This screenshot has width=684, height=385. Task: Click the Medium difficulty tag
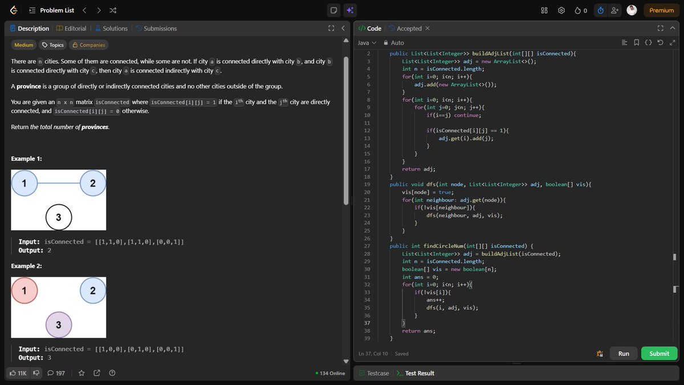pos(23,44)
